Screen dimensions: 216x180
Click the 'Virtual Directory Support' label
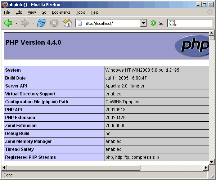pos(30,94)
